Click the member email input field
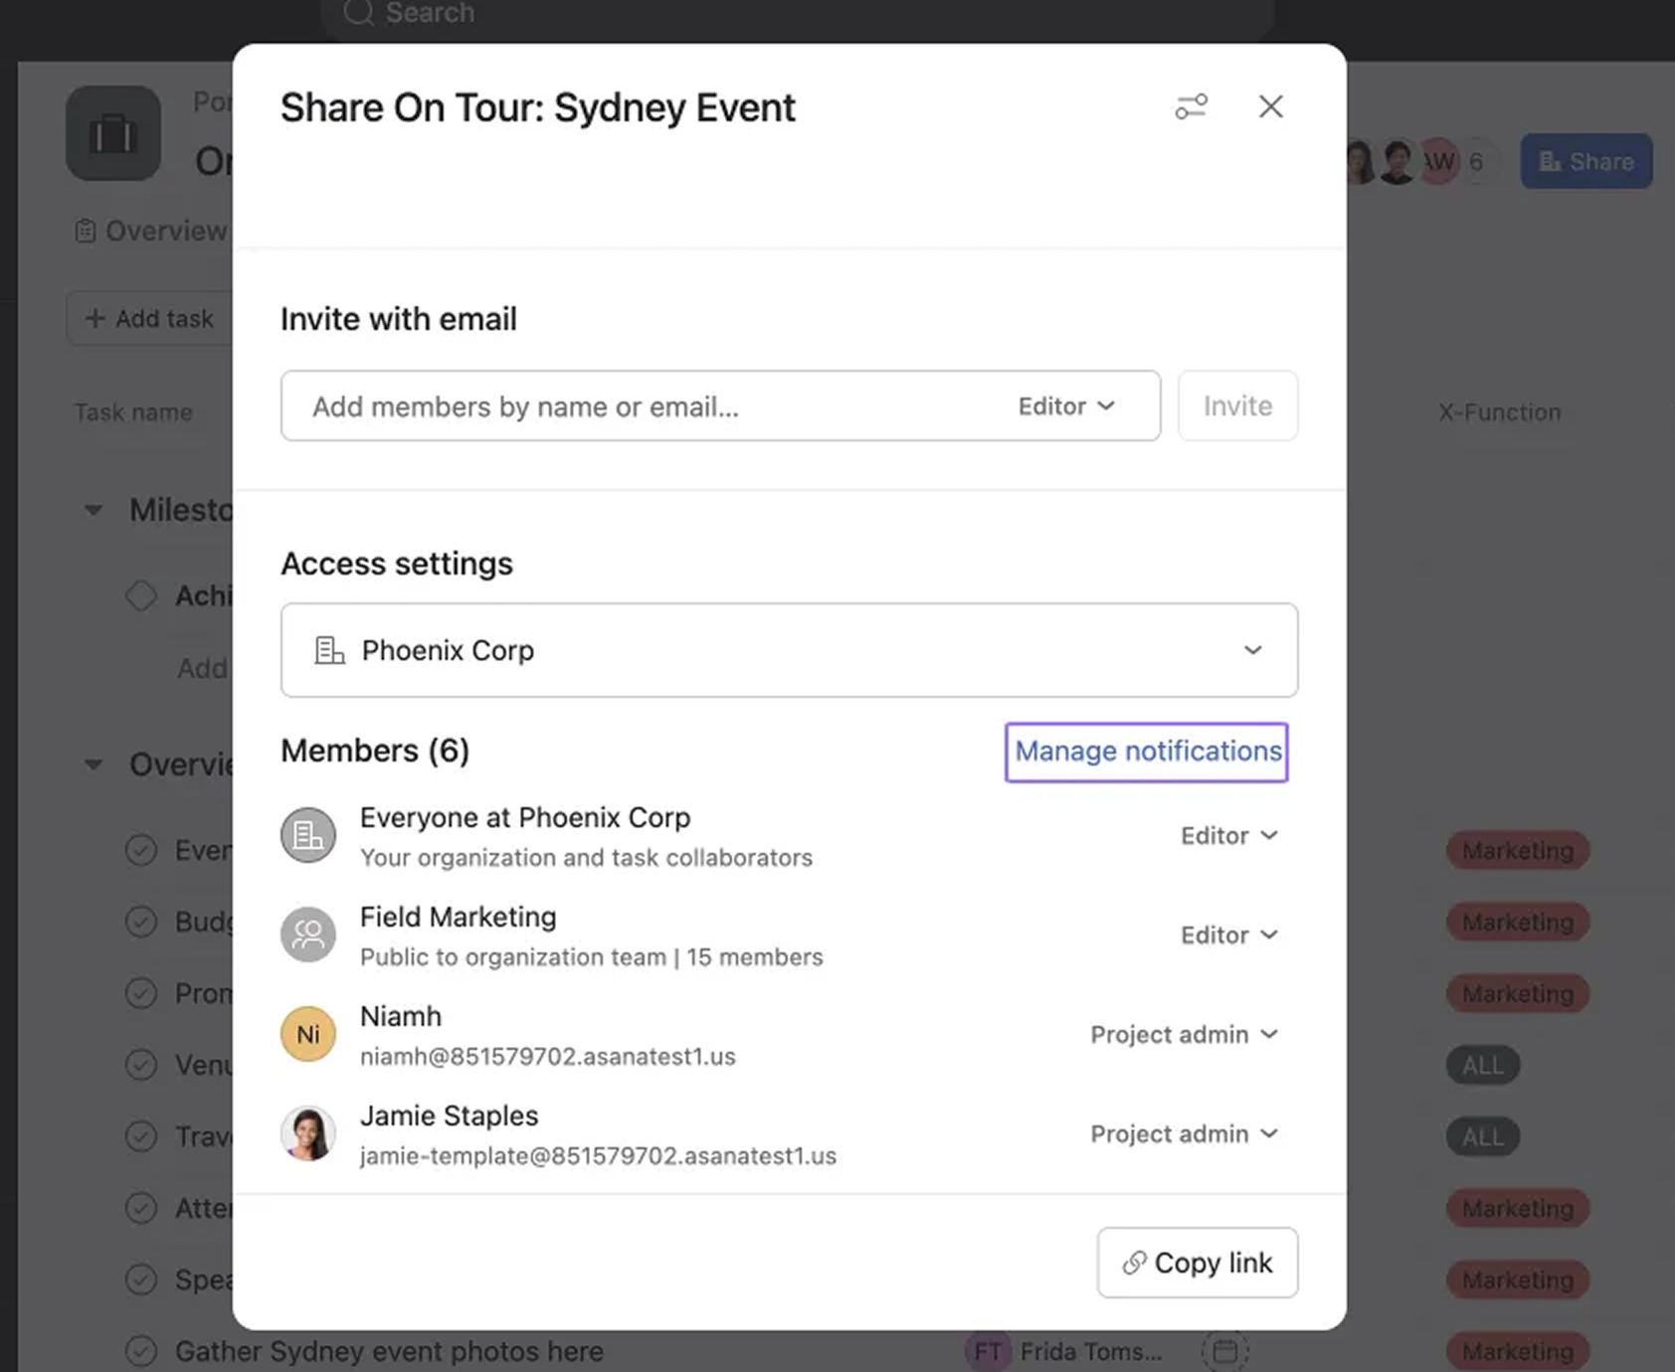This screenshot has height=1372, width=1675. coord(597,406)
